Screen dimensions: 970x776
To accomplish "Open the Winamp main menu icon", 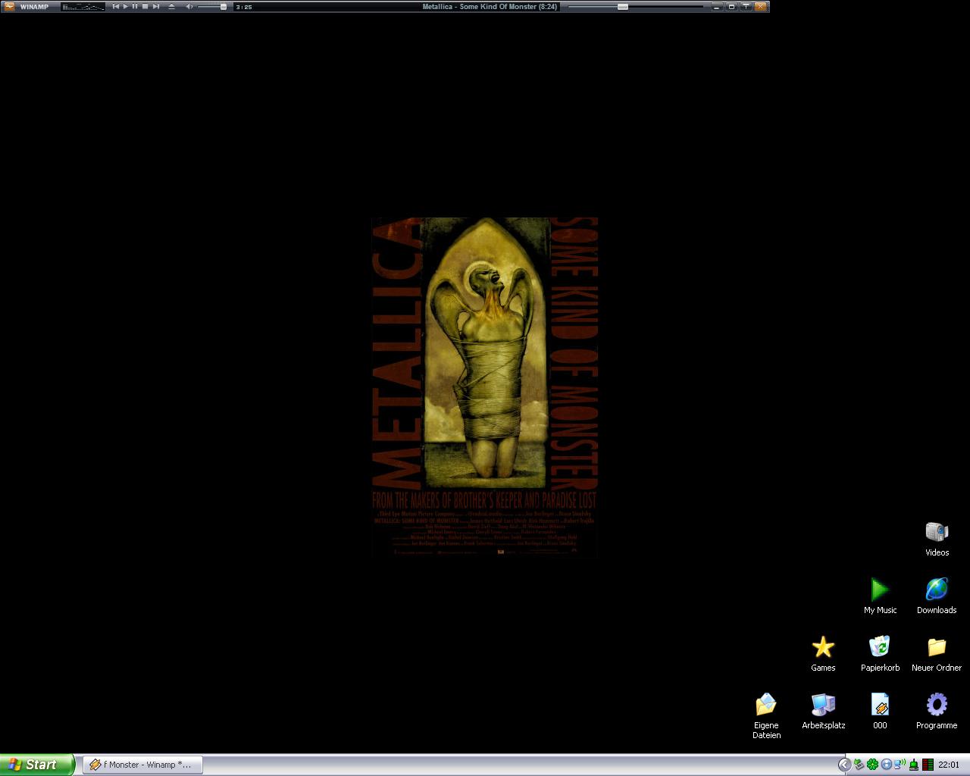I will point(9,6).
